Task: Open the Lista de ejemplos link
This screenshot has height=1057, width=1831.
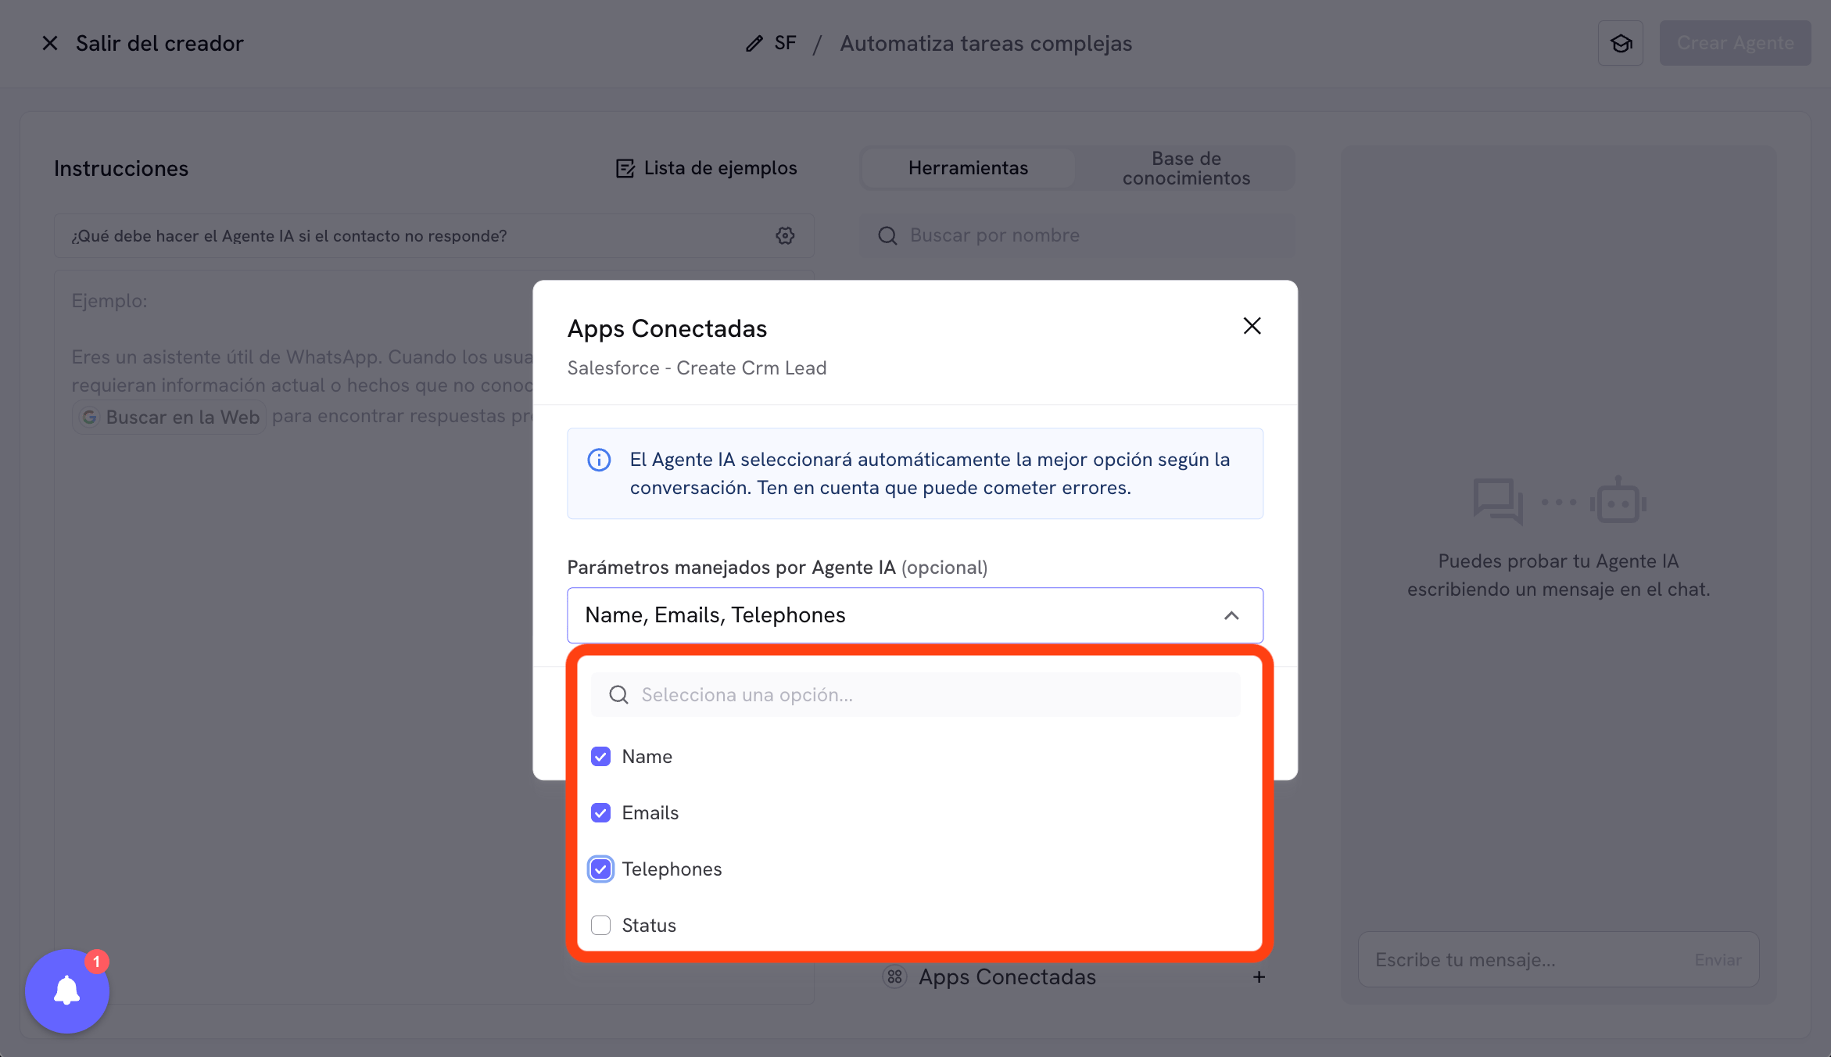Action: (x=707, y=168)
